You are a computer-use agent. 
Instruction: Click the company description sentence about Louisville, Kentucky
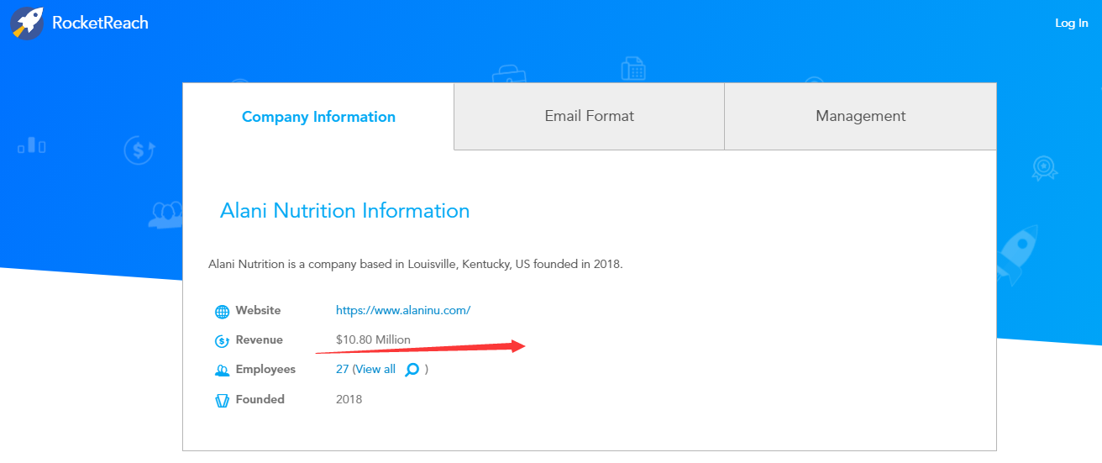[416, 264]
